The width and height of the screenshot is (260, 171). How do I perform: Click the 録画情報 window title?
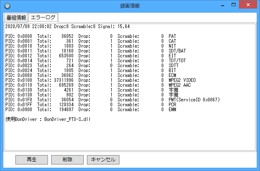point(130,6)
